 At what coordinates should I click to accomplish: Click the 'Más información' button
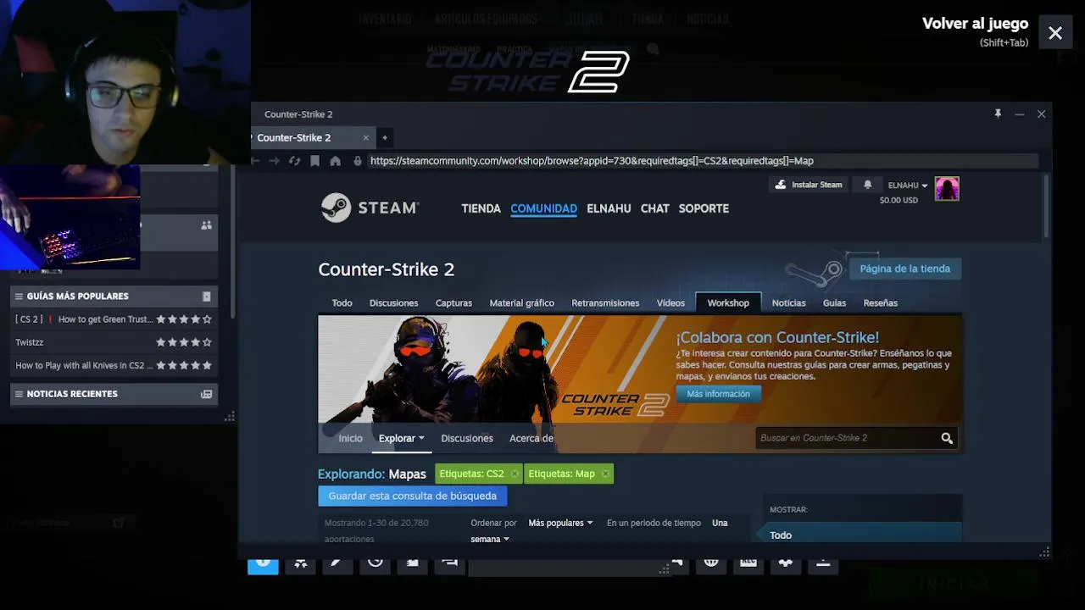pyautogui.click(x=718, y=394)
